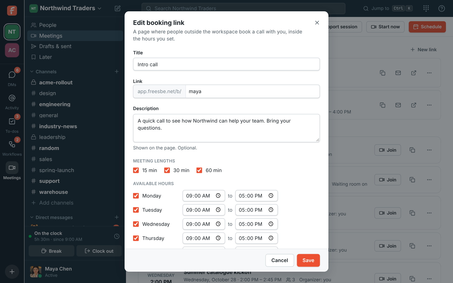Open the time clock history icon

click(x=117, y=236)
